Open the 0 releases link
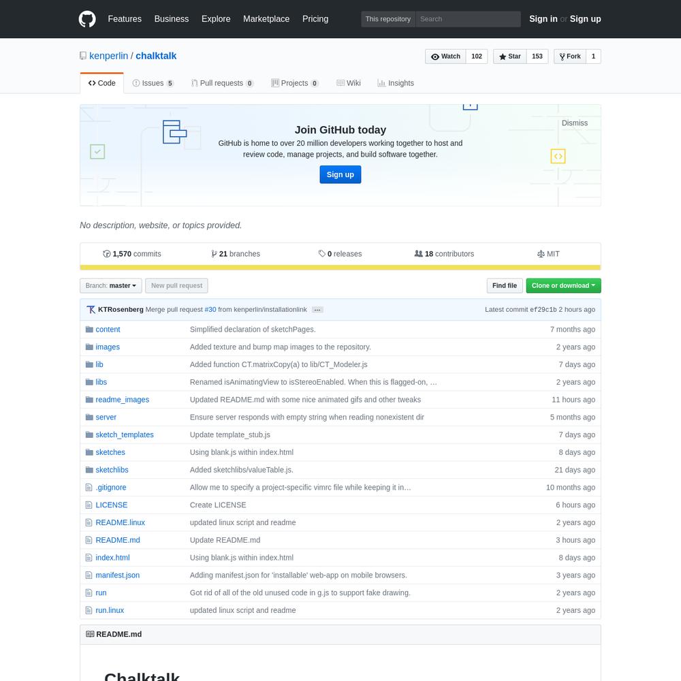The height and width of the screenshot is (681, 681). click(x=340, y=254)
